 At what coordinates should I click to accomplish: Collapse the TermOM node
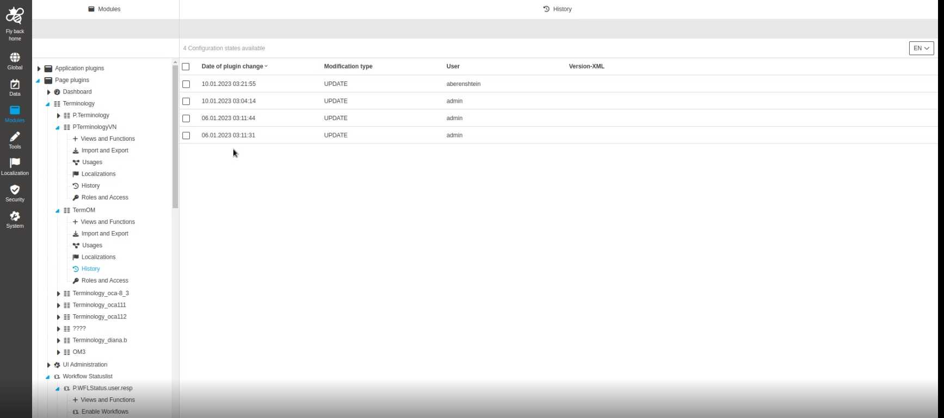click(58, 211)
